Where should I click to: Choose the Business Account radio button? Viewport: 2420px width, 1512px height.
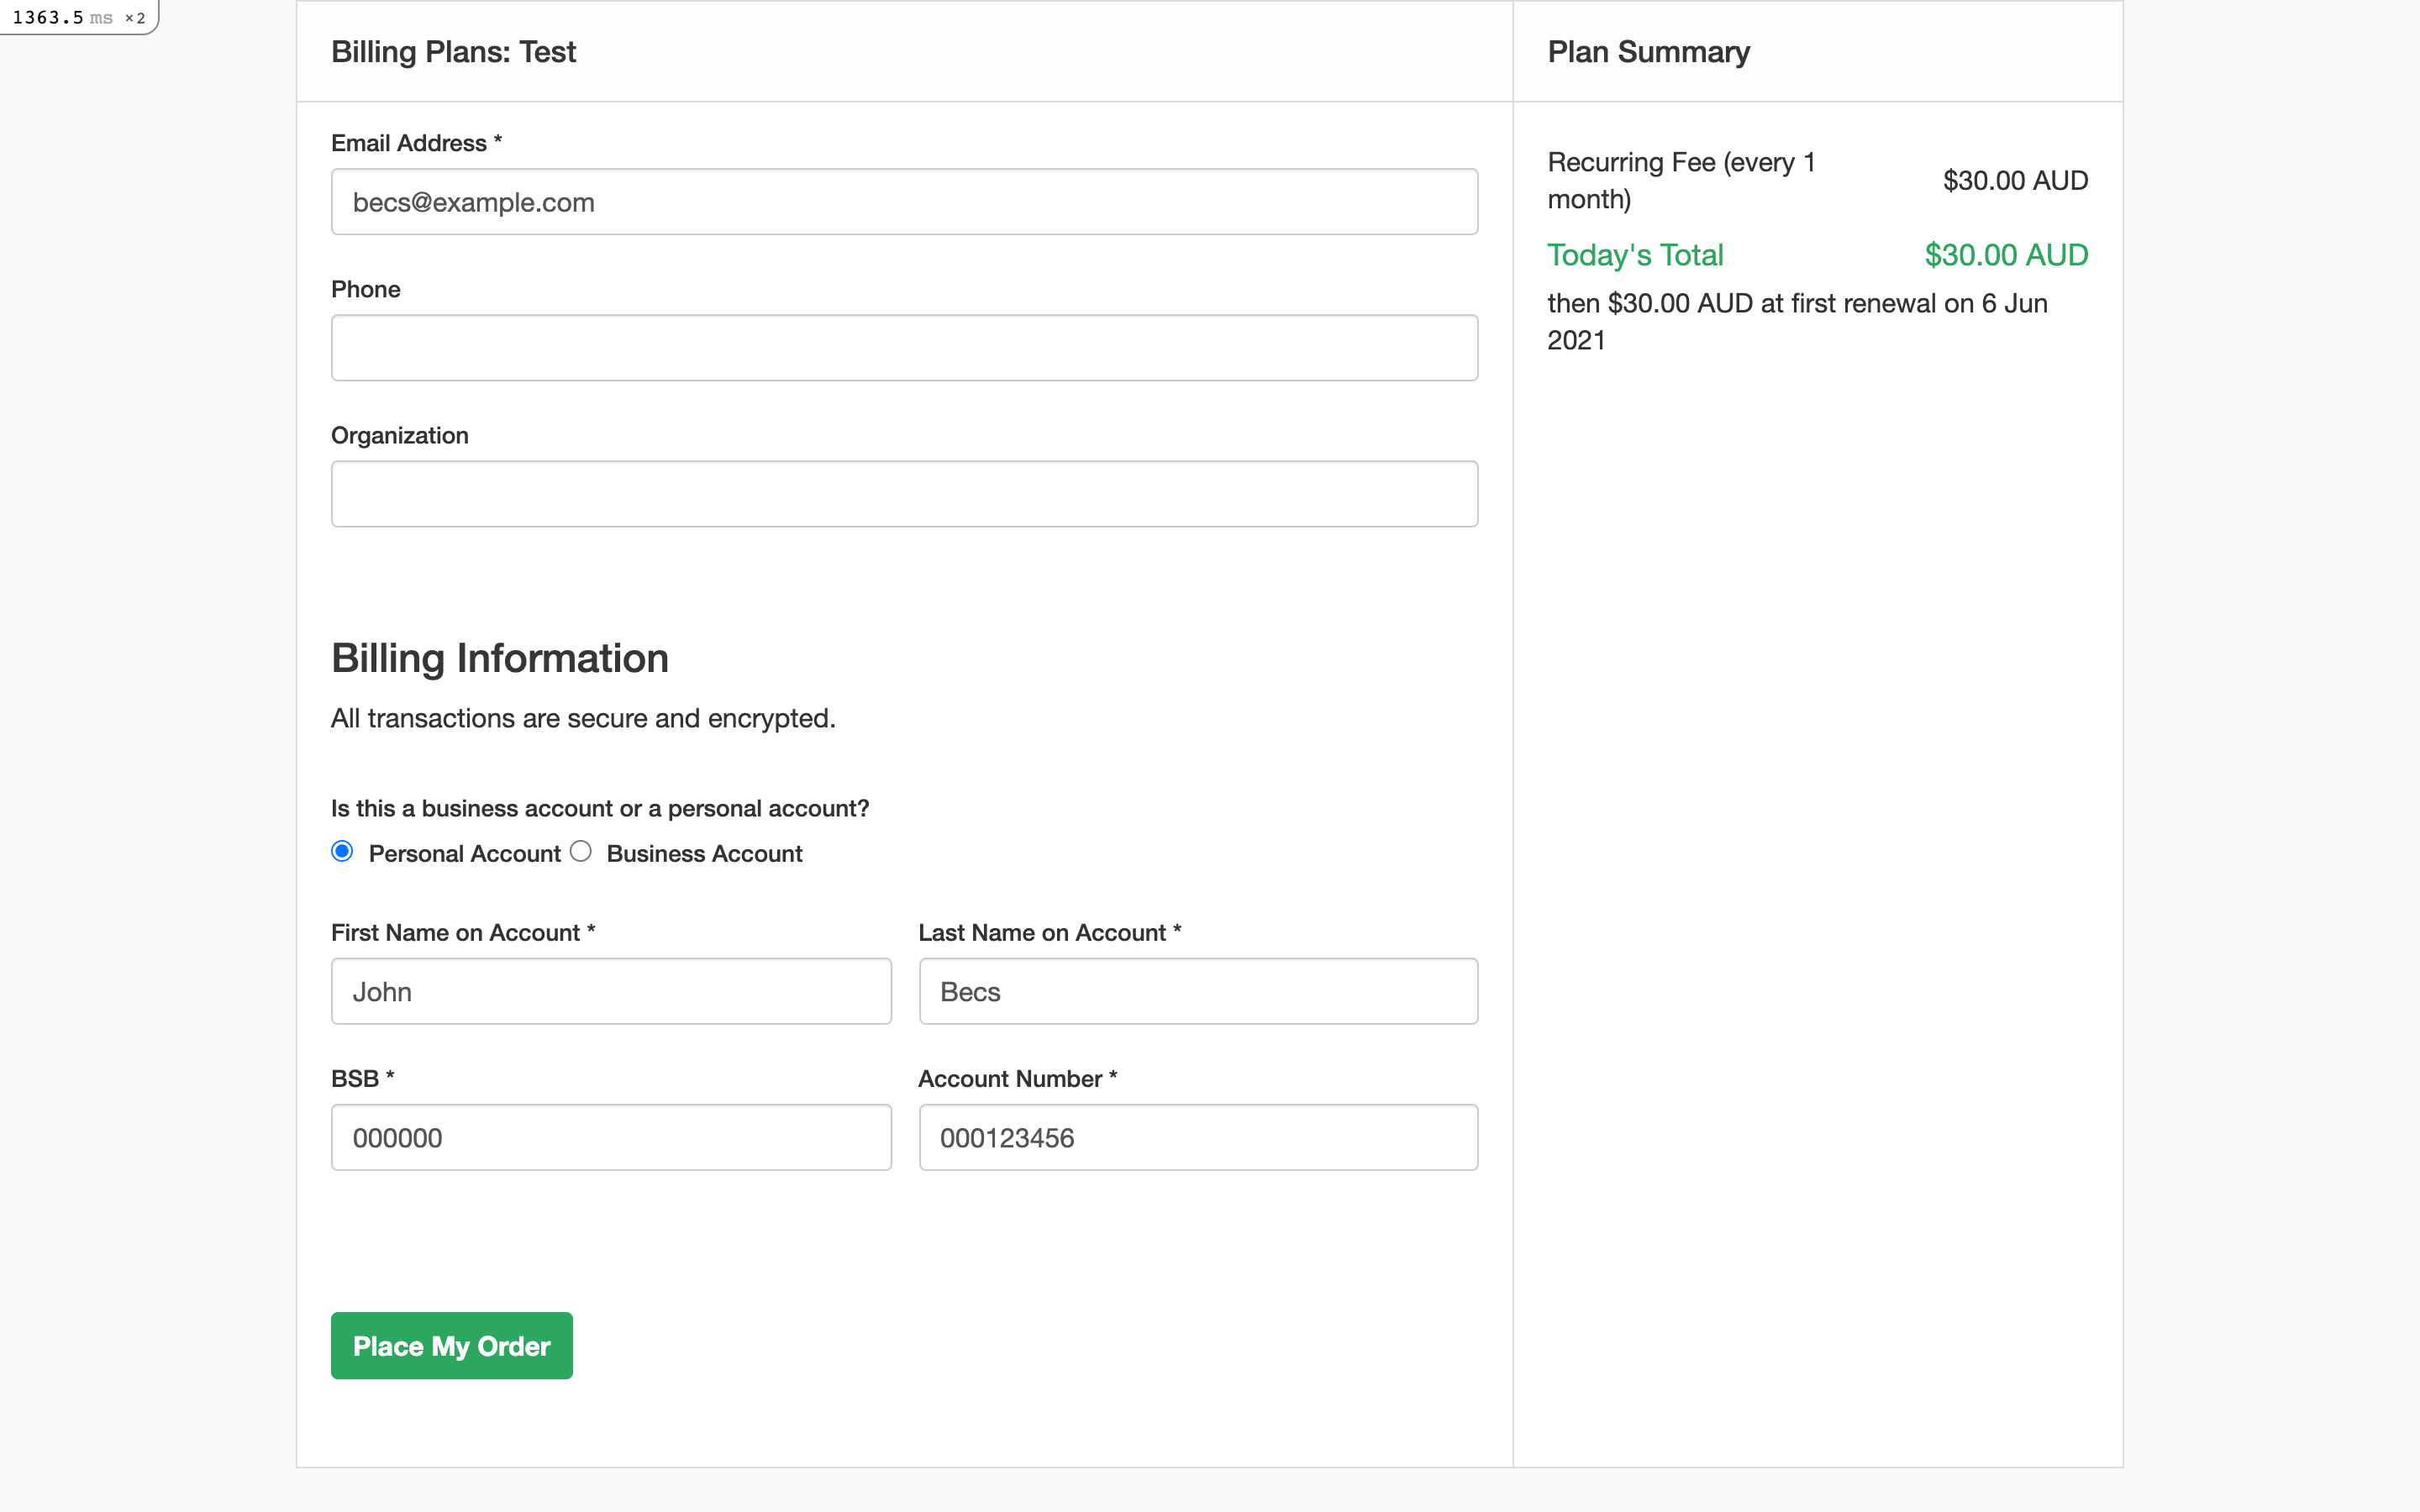[x=581, y=851]
